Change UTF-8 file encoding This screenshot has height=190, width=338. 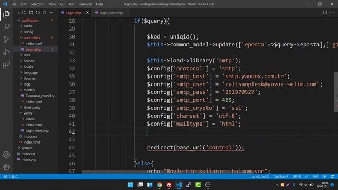coord(297,176)
